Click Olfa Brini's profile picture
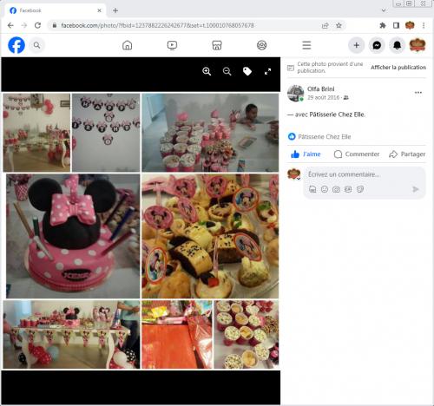This screenshot has height=406, width=434. pos(295,93)
